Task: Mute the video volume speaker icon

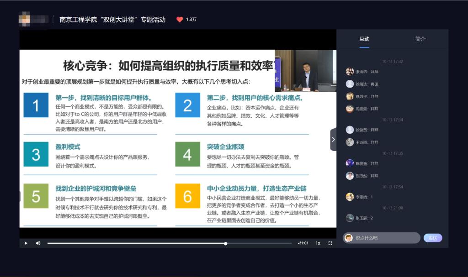Action: [x=38, y=243]
